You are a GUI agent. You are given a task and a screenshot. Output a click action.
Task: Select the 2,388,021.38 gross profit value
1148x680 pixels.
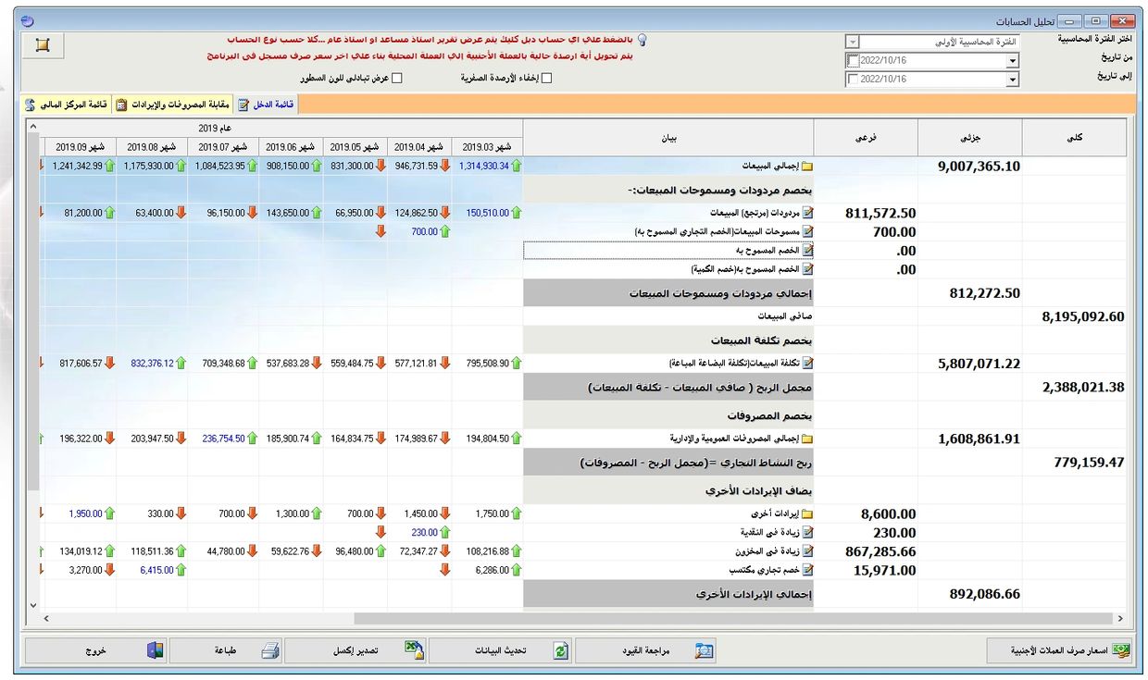coord(1082,388)
